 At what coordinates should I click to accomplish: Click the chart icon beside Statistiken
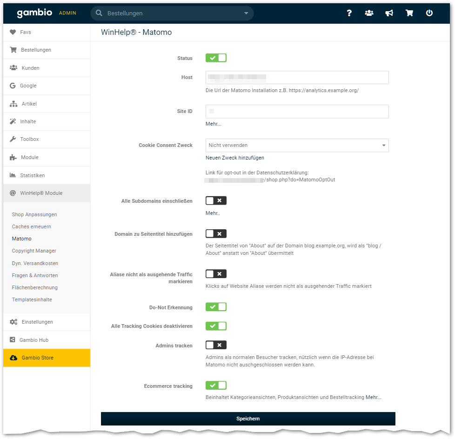[13, 175]
